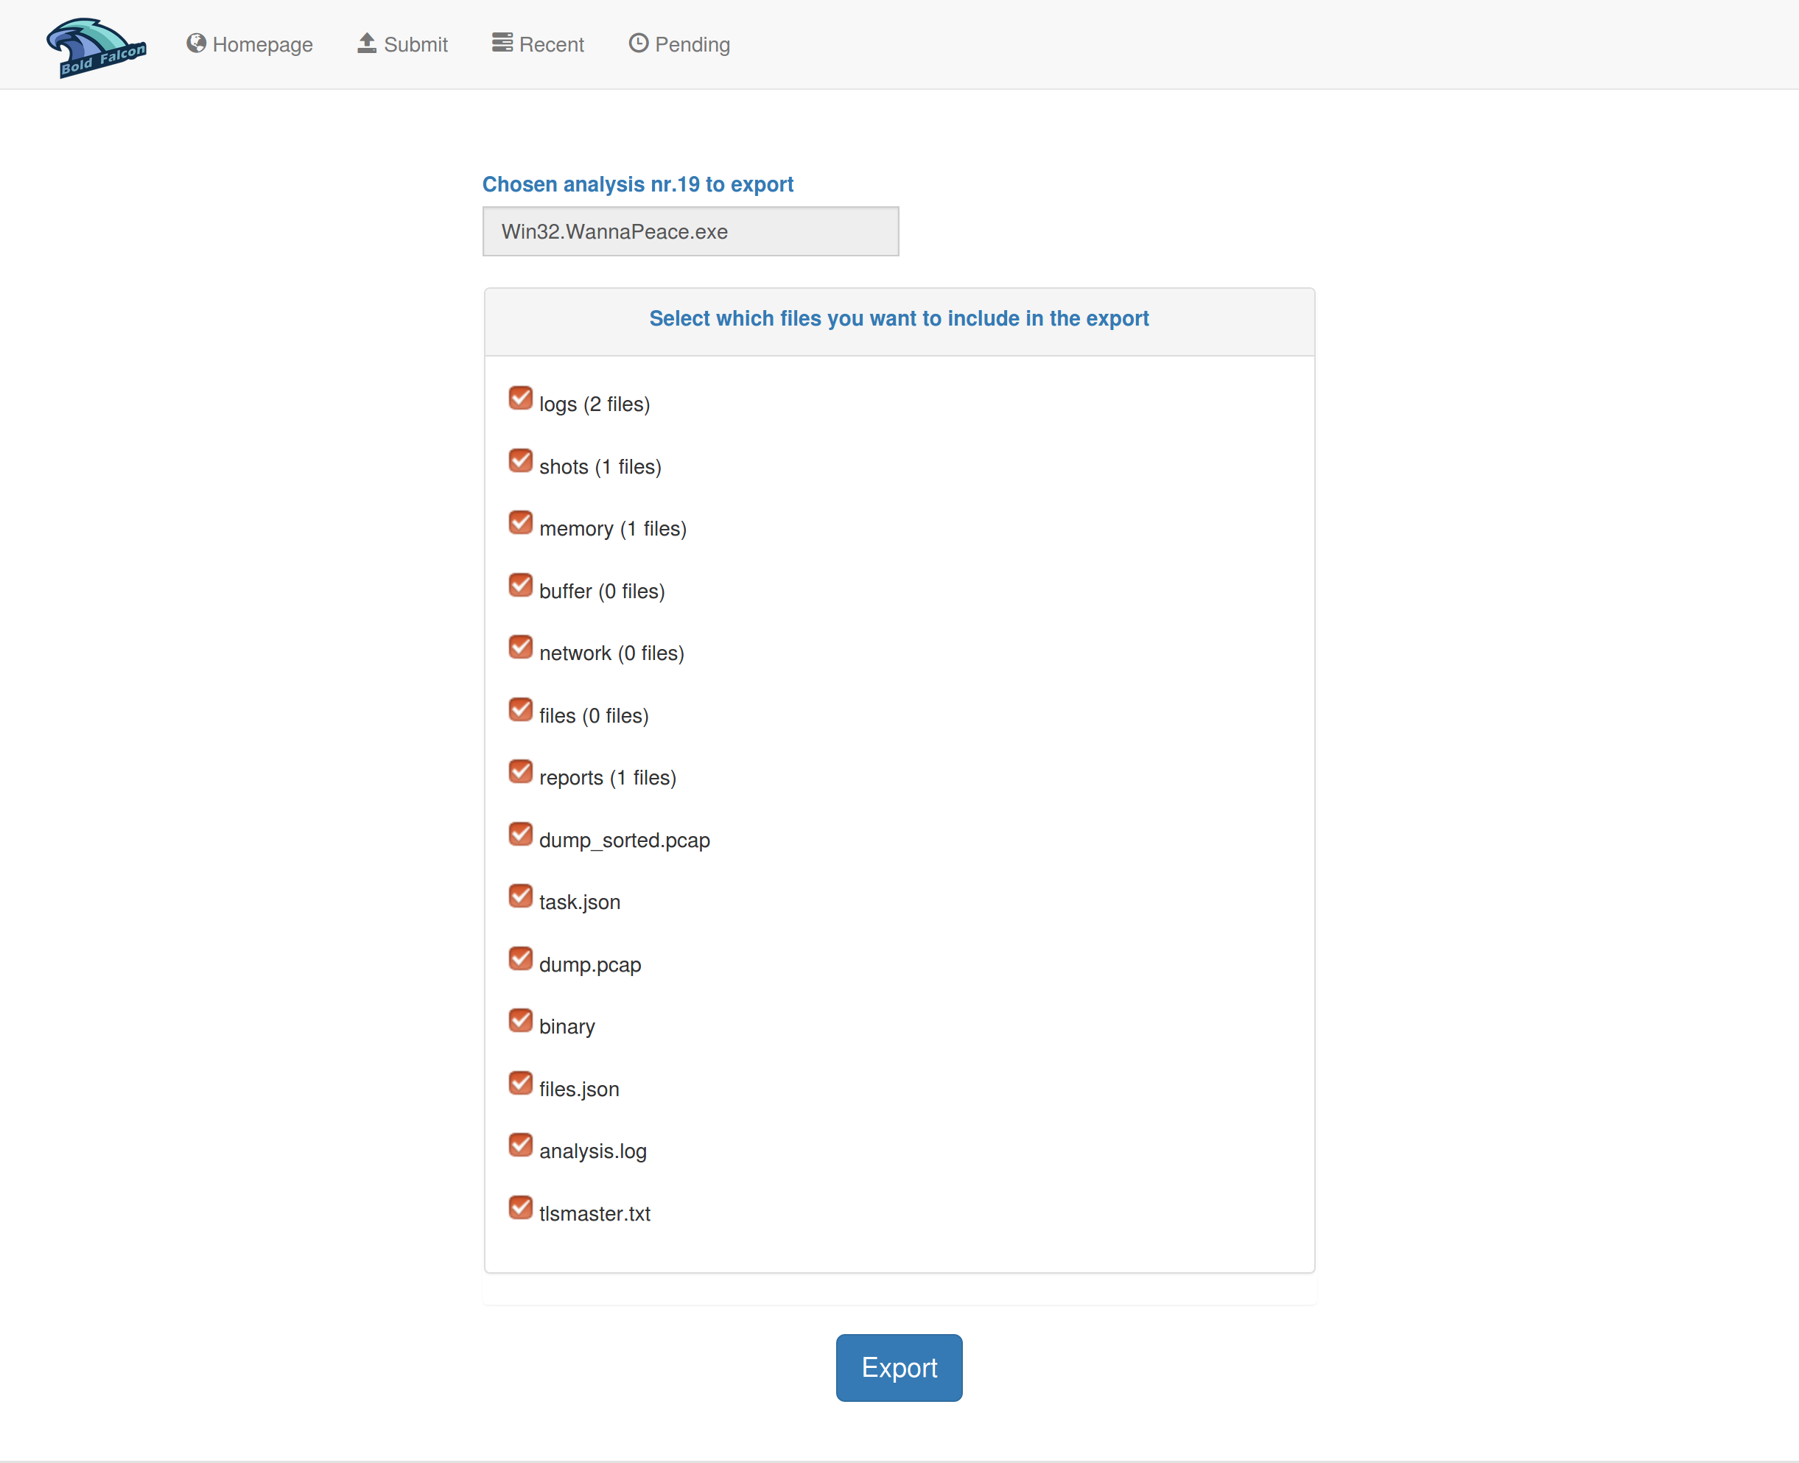
Task: Click the clock icon beside Pending
Action: tap(639, 43)
